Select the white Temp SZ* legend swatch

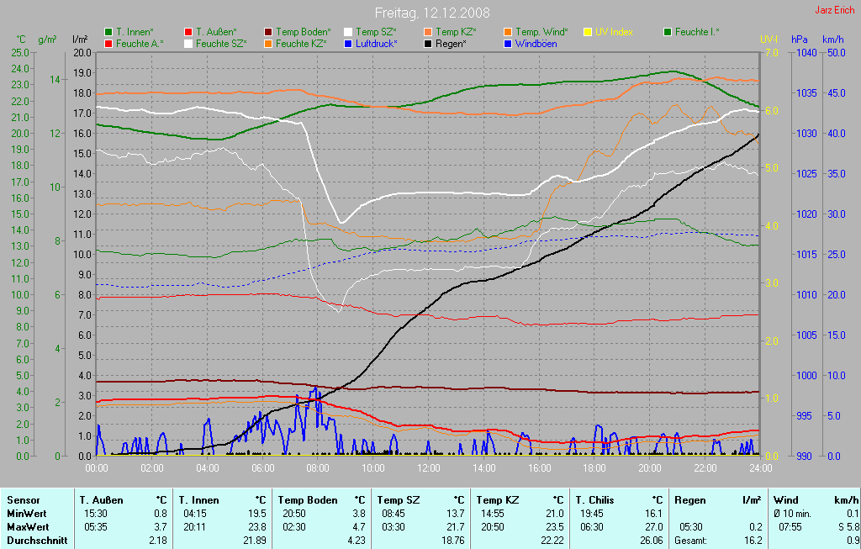(x=348, y=33)
